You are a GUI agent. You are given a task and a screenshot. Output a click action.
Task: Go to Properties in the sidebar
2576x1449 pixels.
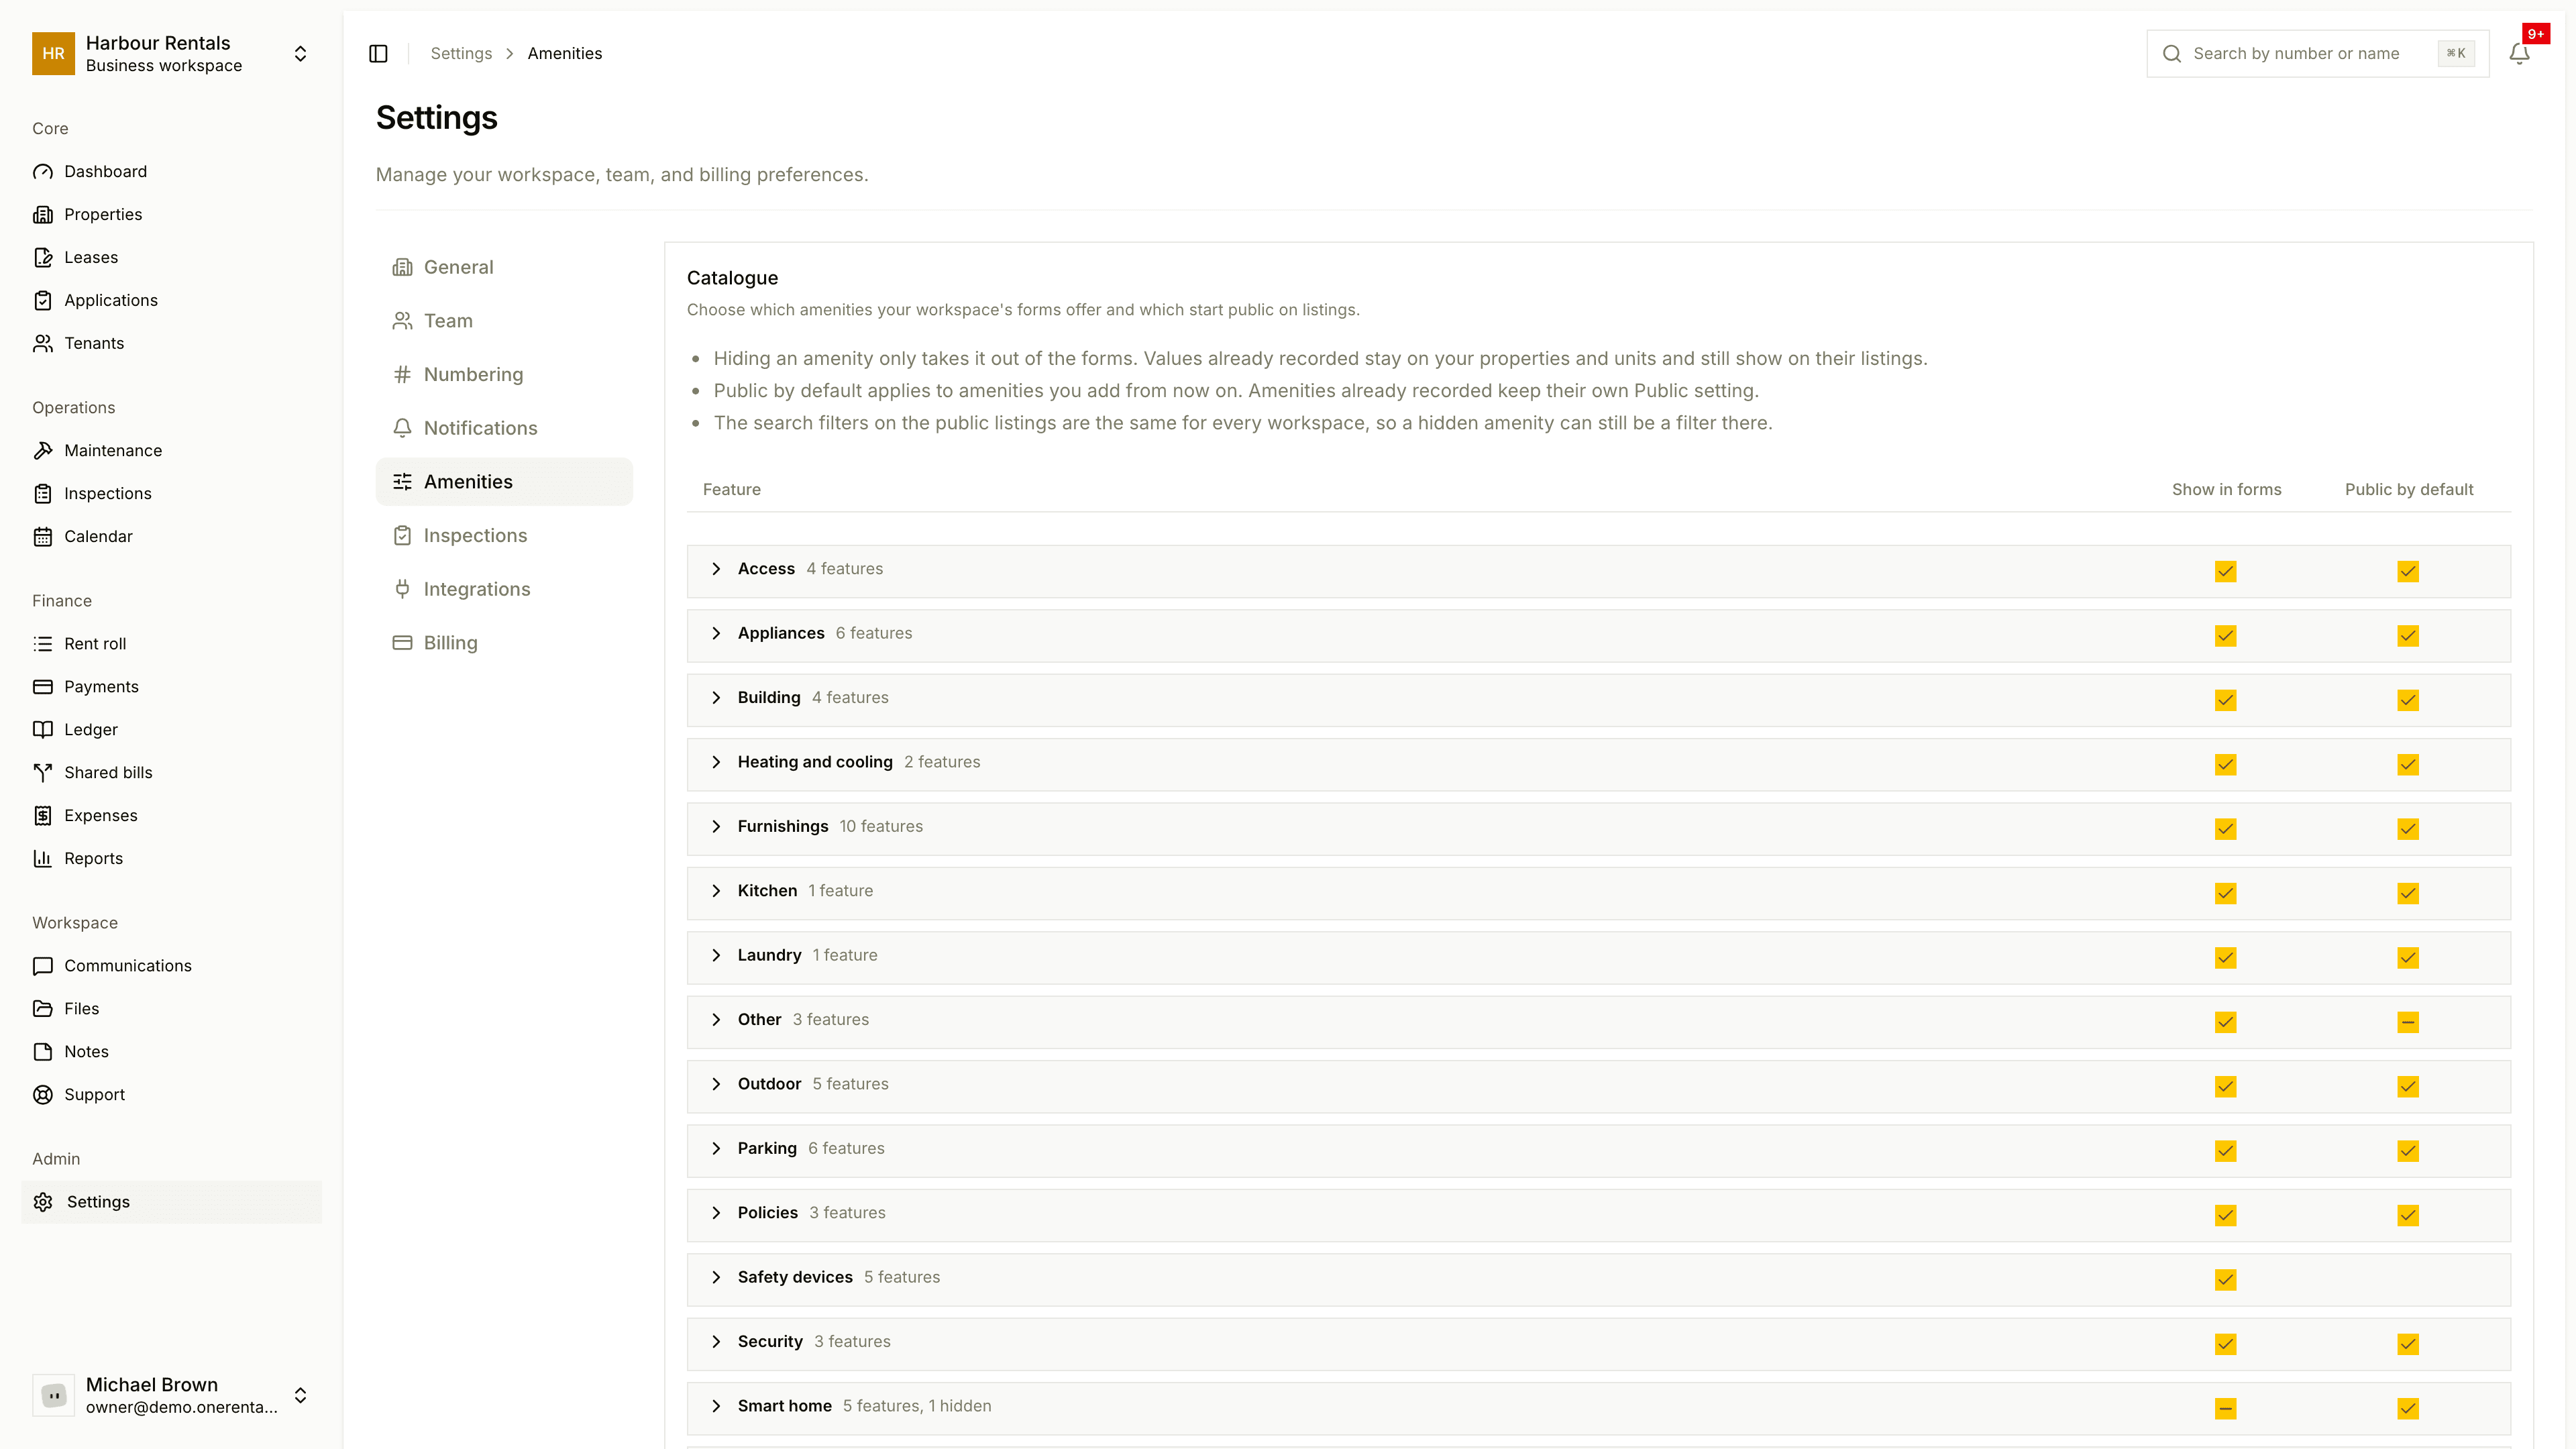point(171,214)
